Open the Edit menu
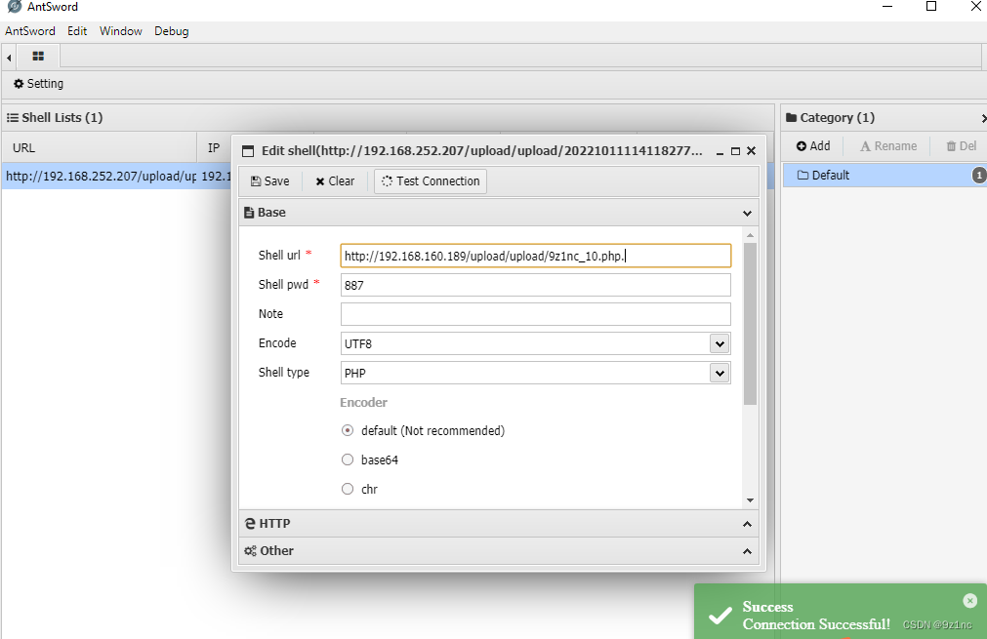 (77, 31)
